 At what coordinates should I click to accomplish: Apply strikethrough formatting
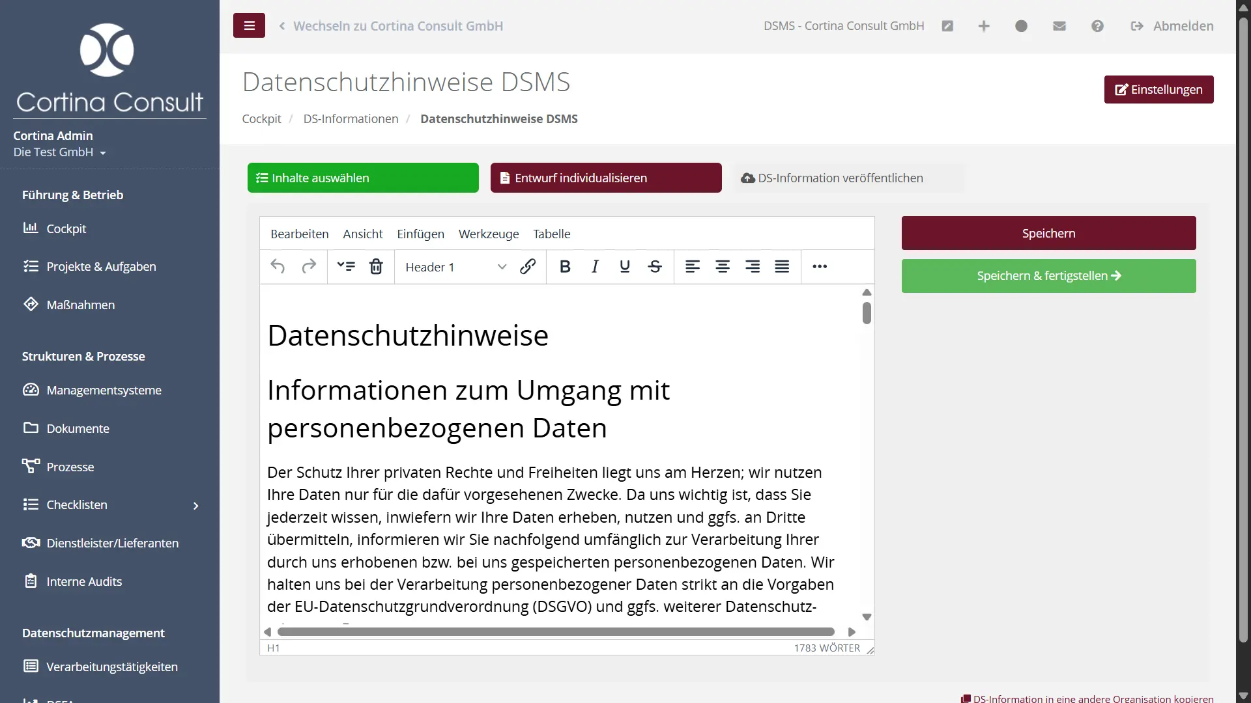655,266
